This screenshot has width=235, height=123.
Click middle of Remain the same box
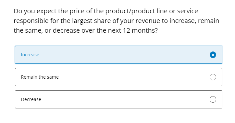pyautogui.click(x=118, y=77)
